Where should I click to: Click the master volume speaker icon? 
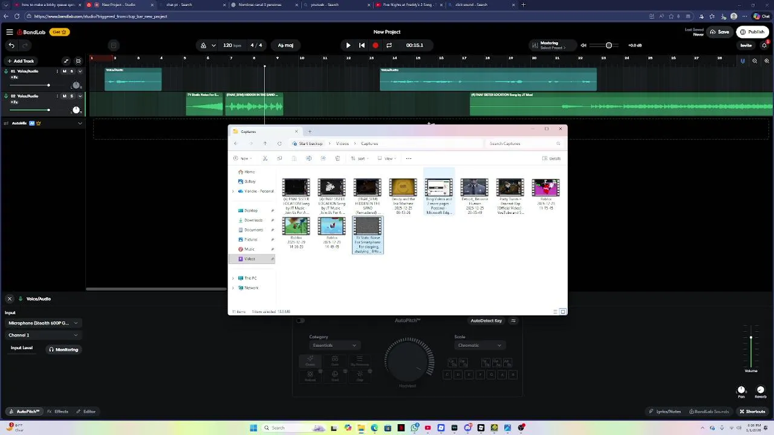click(x=584, y=45)
